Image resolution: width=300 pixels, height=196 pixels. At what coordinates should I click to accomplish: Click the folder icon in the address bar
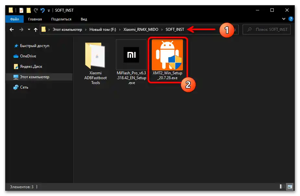(x=44, y=29)
